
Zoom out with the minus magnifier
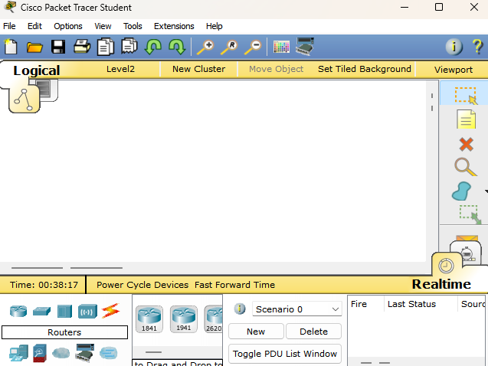coord(253,47)
